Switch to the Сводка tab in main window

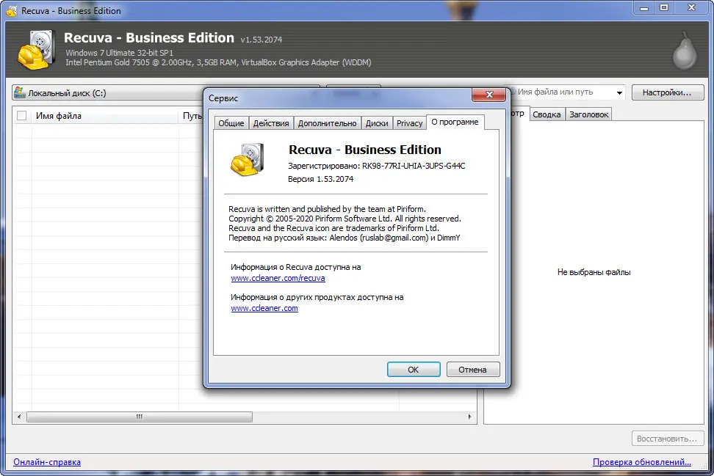[547, 114]
